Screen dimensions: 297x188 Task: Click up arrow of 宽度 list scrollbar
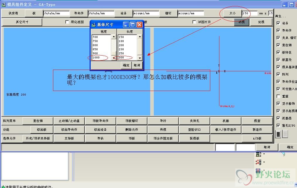[x=114, y=37]
